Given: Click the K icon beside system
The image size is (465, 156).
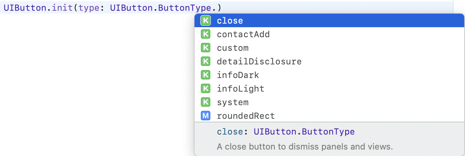Looking at the screenshot, I should click(205, 102).
